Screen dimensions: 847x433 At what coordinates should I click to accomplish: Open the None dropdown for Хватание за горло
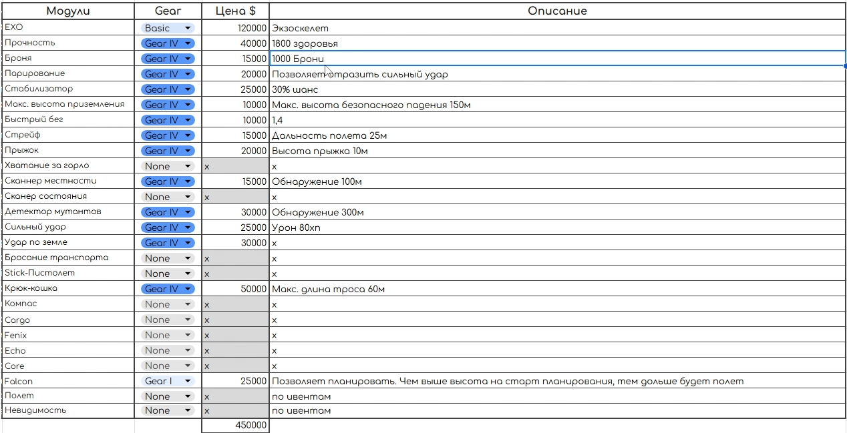click(x=168, y=166)
